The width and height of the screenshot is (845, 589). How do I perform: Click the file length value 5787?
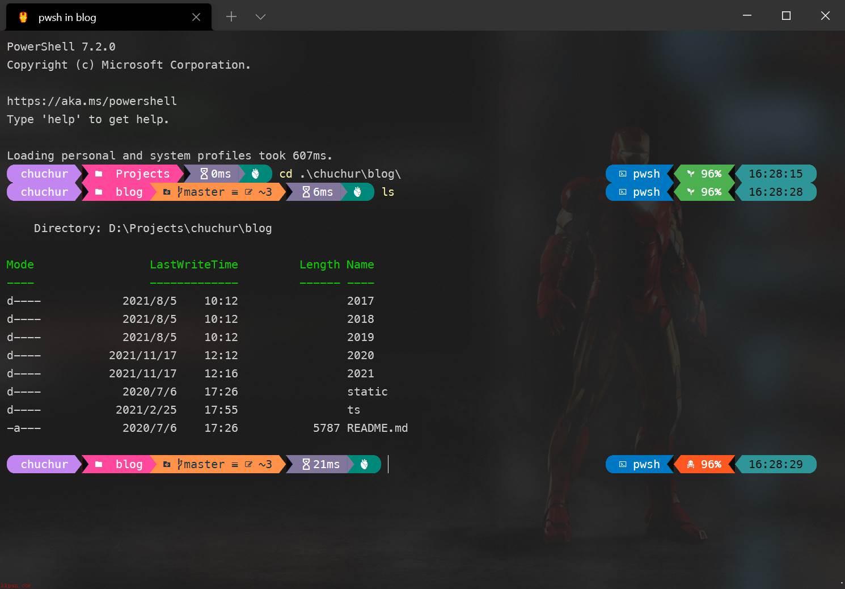[x=327, y=428]
